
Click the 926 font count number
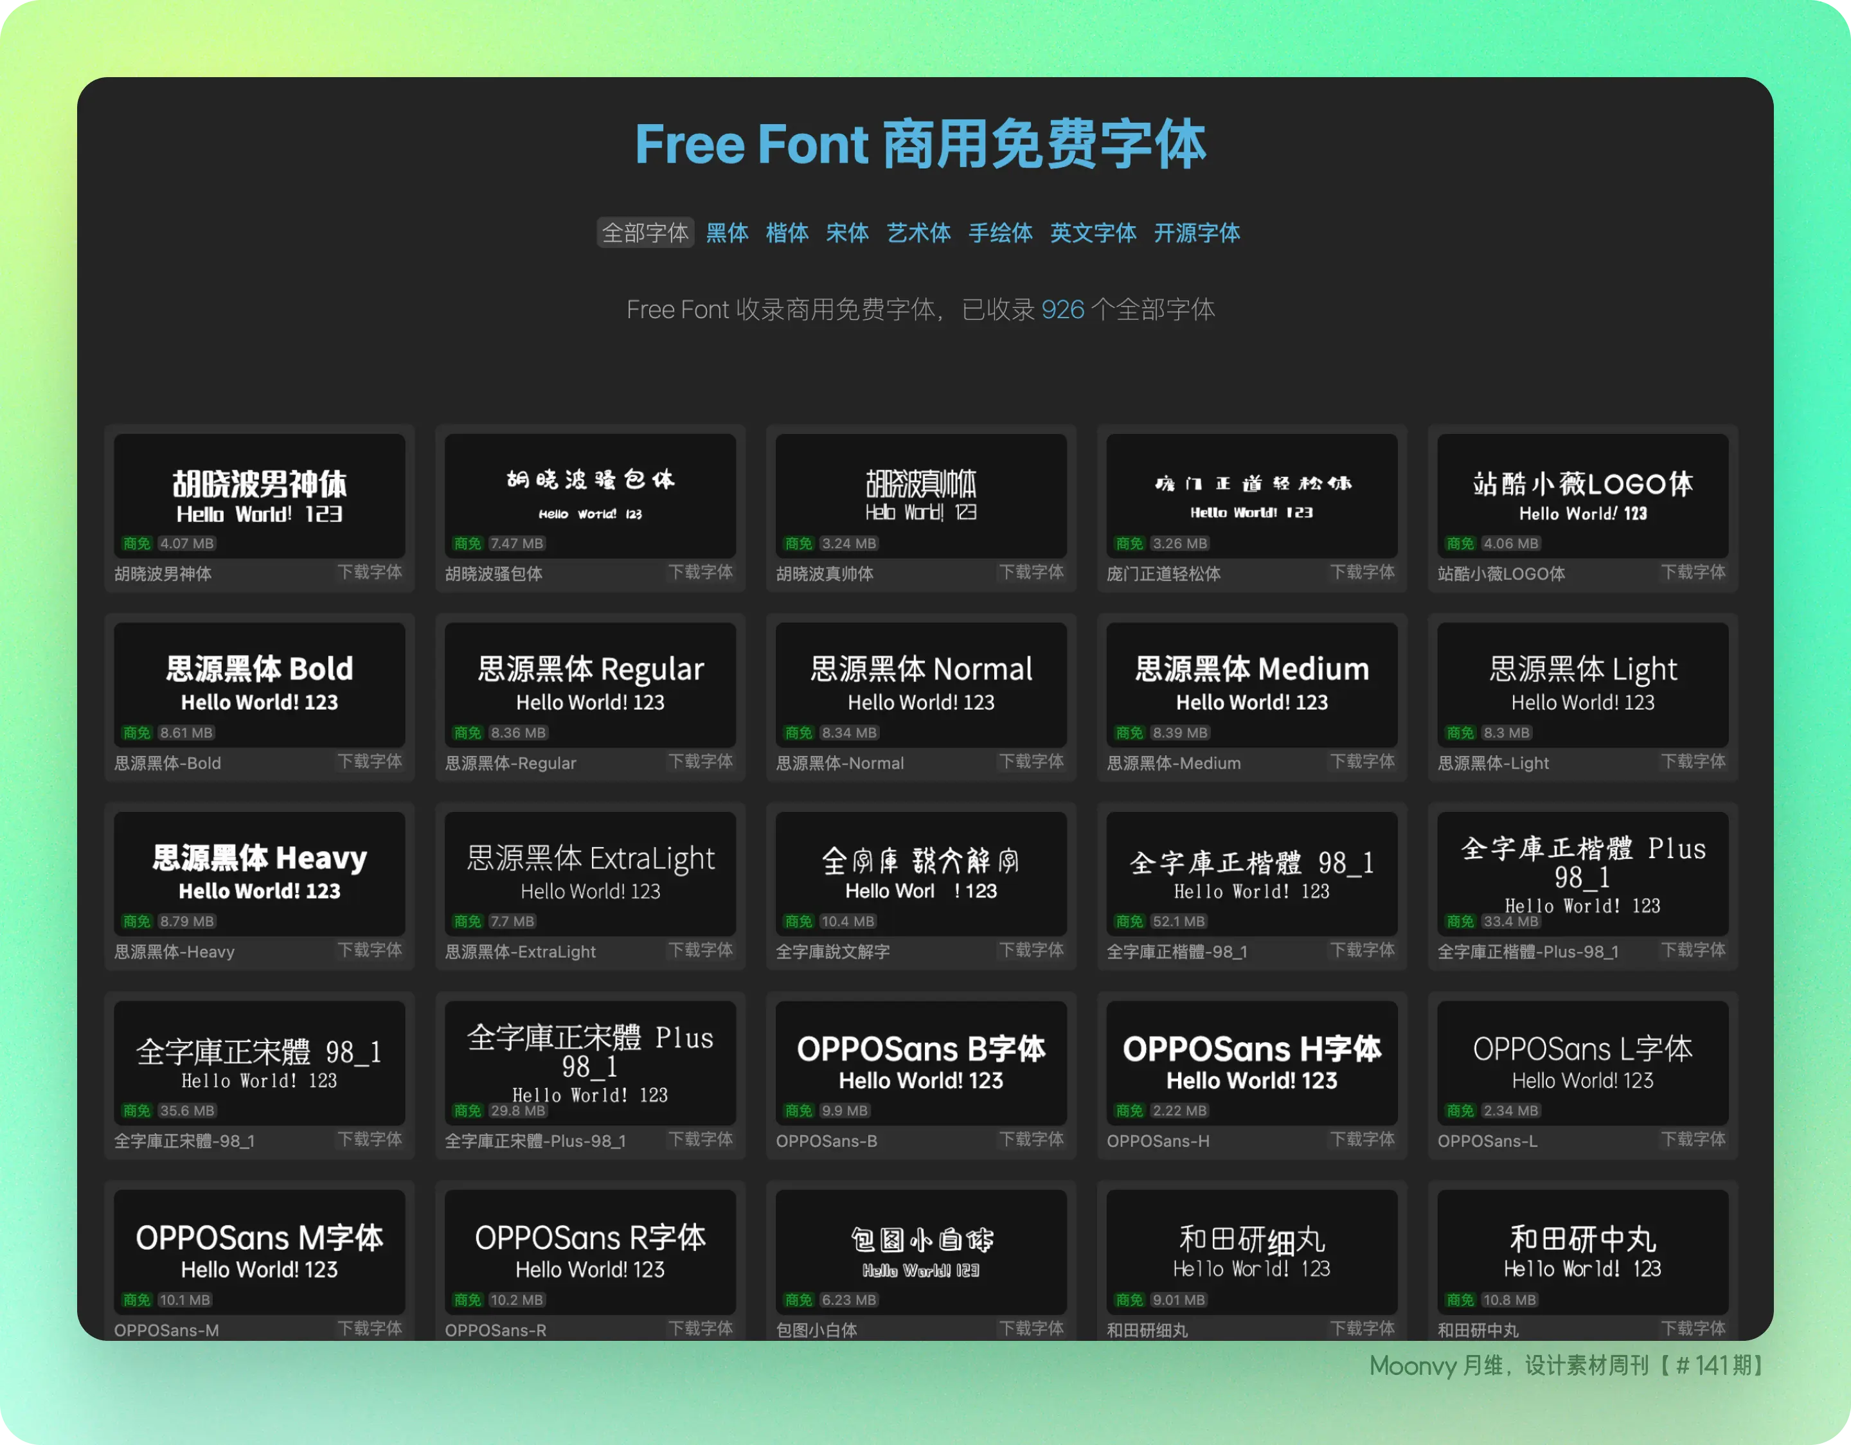point(1063,309)
